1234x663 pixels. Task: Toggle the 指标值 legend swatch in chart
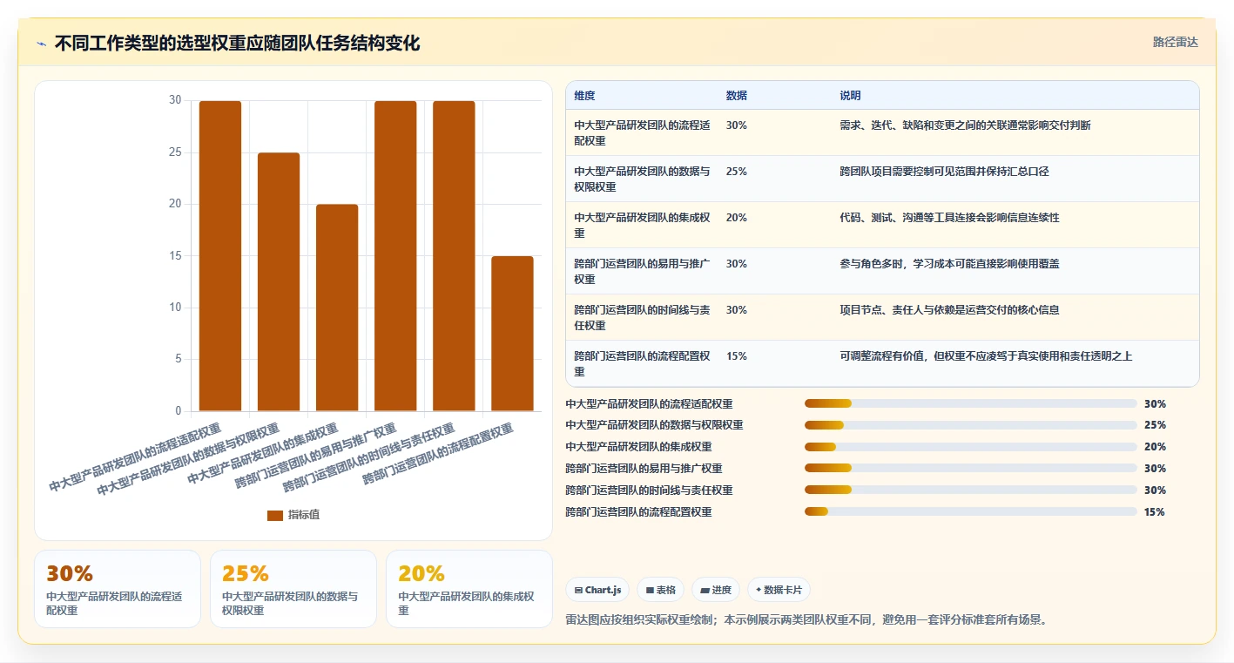click(275, 515)
